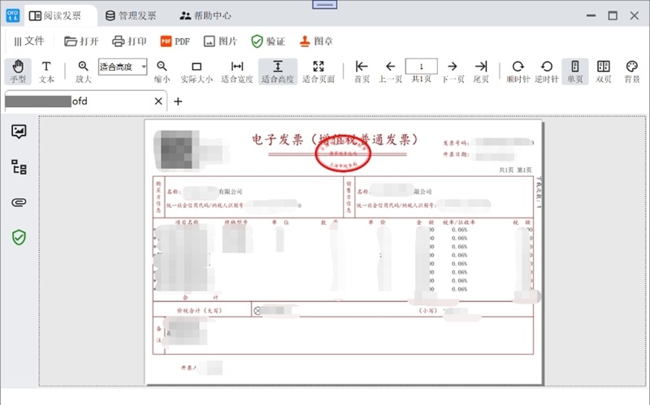This screenshot has width=650, height=405.
Task: Open attachments paperclip panel
Action: tap(19, 202)
